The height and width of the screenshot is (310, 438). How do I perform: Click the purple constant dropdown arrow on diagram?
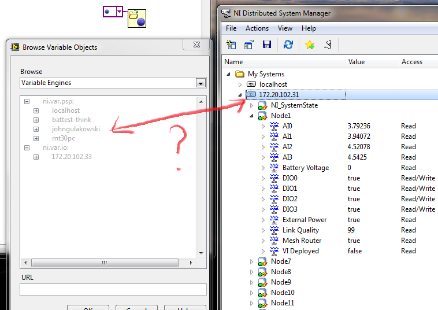pyautogui.click(x=119, y=12)
